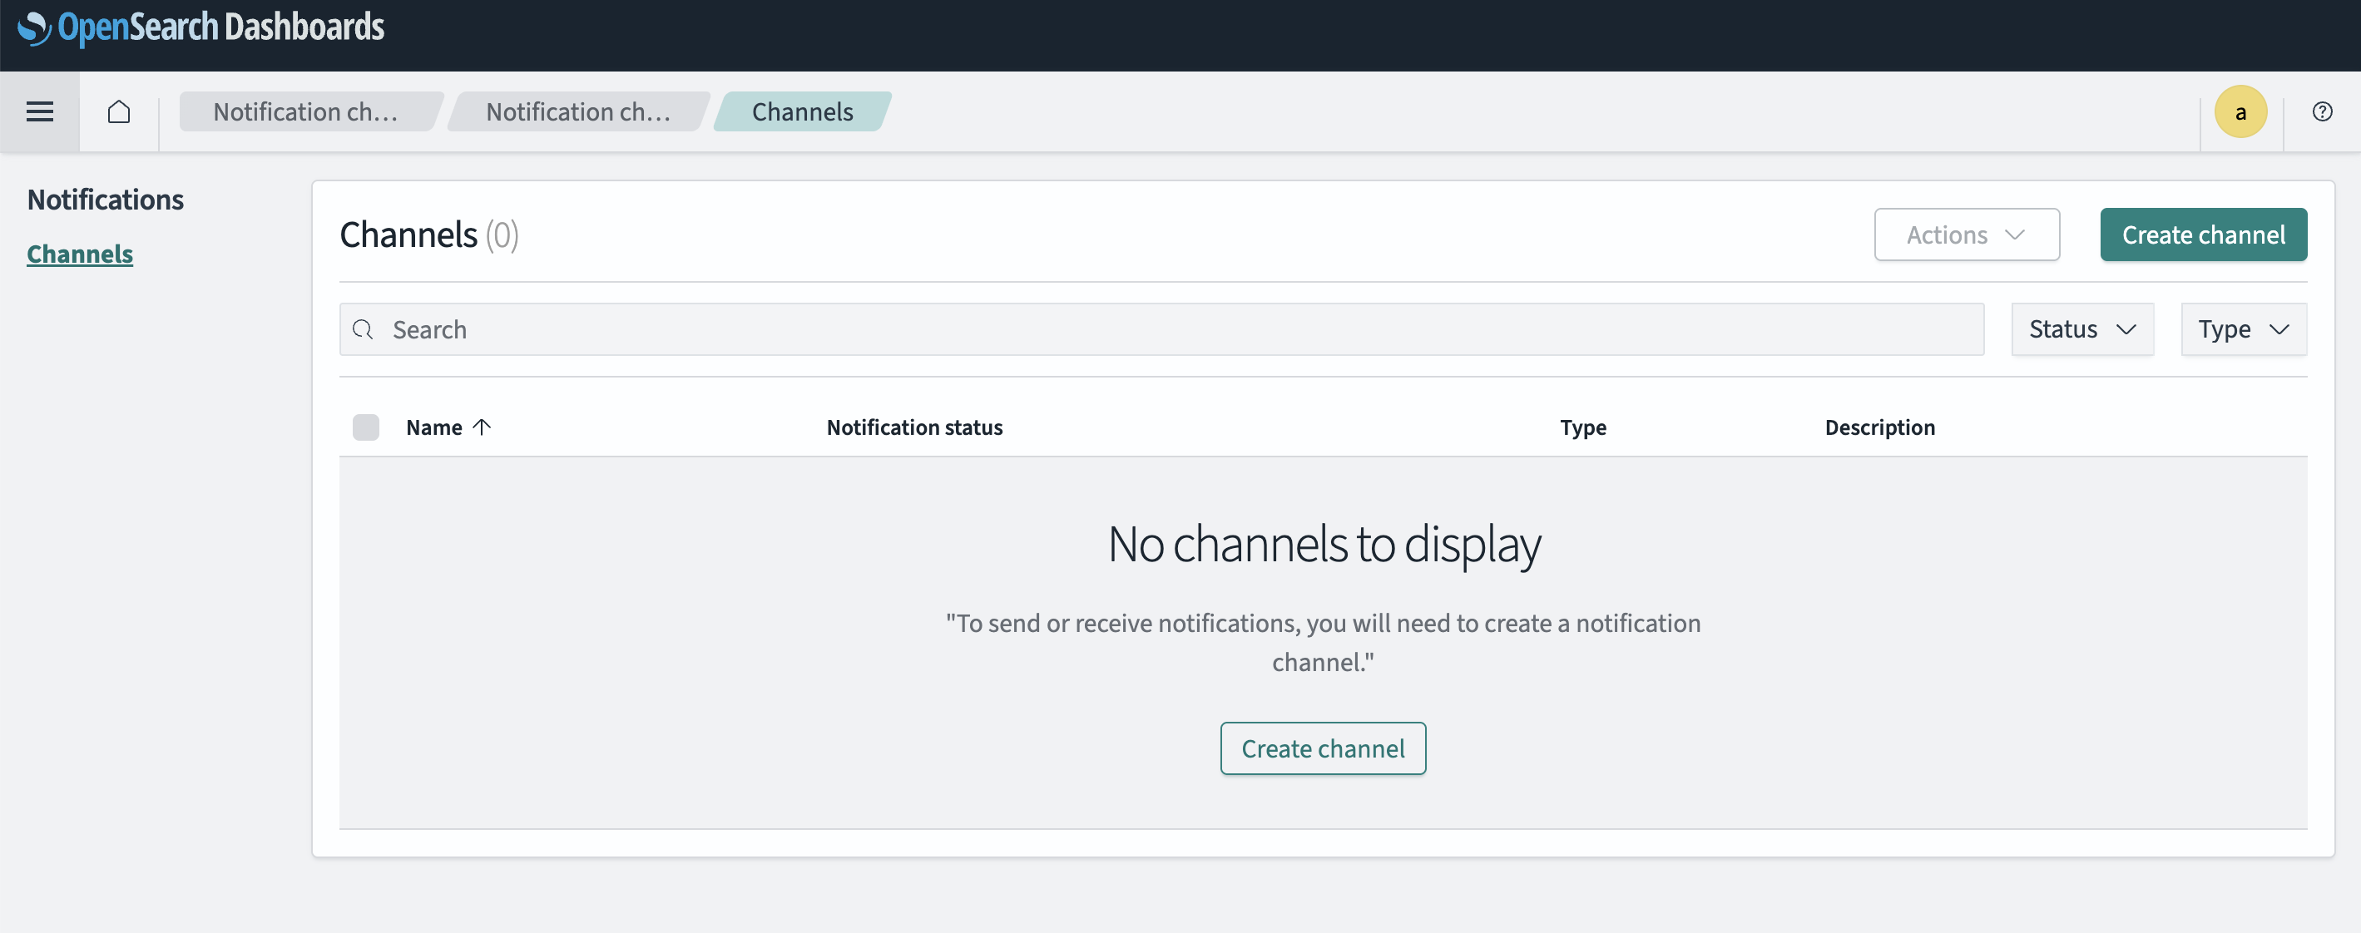Click the Name sort arrow icon

point(482,427)
